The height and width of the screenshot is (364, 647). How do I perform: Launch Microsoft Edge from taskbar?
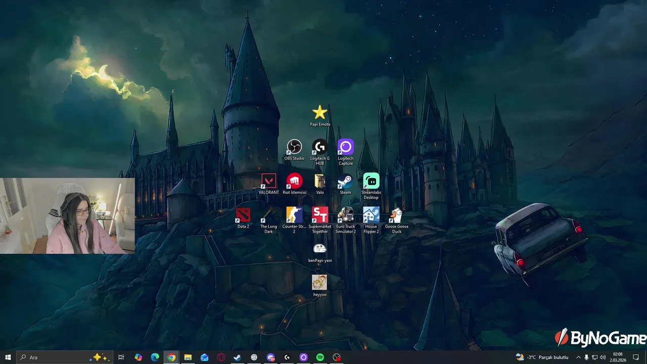pos(155,357)
